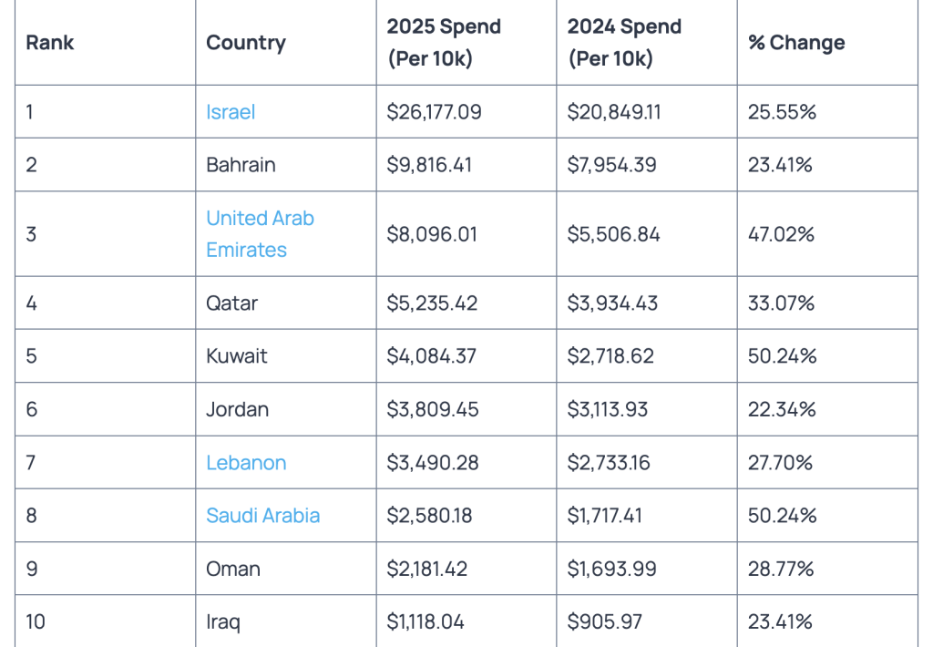
Task: Select the % Change column header
Action: [x=796, y=43]
